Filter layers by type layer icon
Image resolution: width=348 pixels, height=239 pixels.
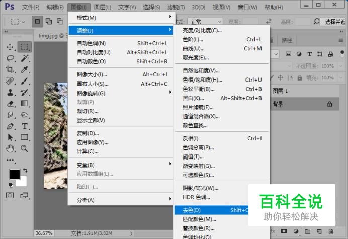(x=309, y=54)
